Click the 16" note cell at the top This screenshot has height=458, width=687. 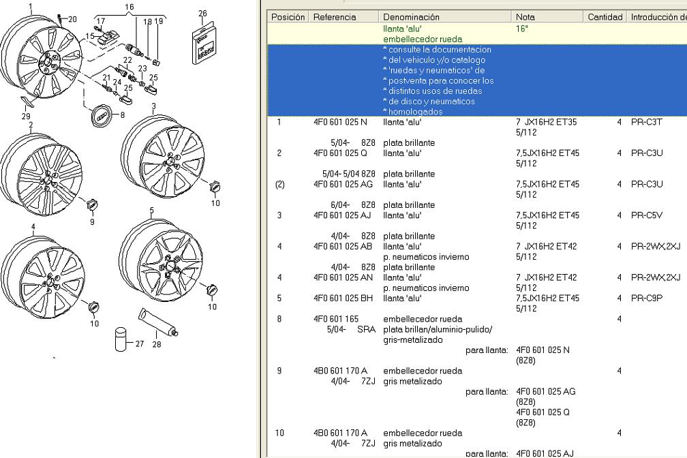[522, 29]
